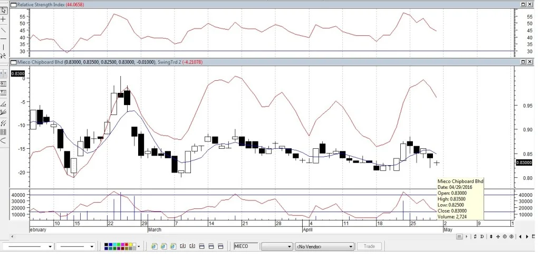Pick the diagonal trendline drawing tool
Screen dimensions: 540x277
point(4,30)
